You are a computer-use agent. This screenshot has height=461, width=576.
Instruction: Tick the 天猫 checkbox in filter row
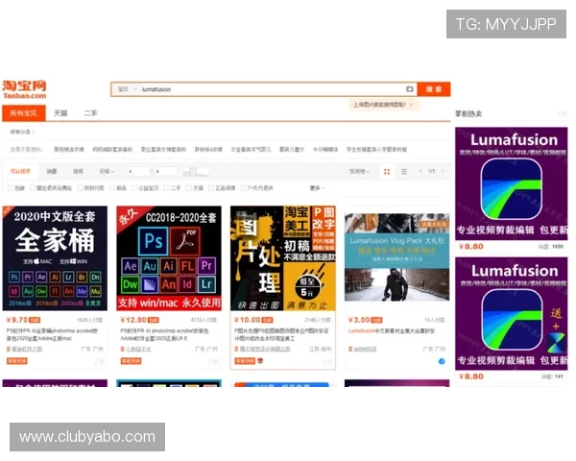tap(189, 188)
